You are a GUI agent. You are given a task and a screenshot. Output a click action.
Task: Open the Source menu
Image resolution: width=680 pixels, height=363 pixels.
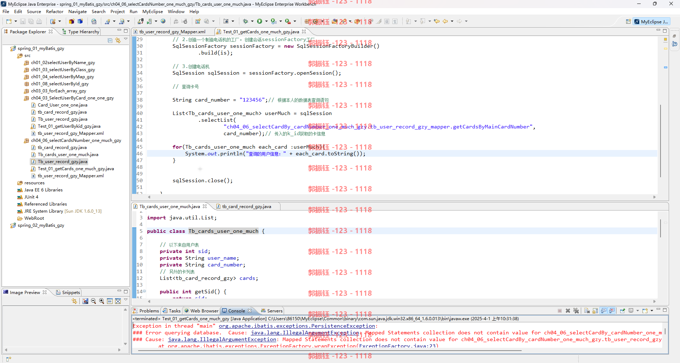(x=34, y=12)
